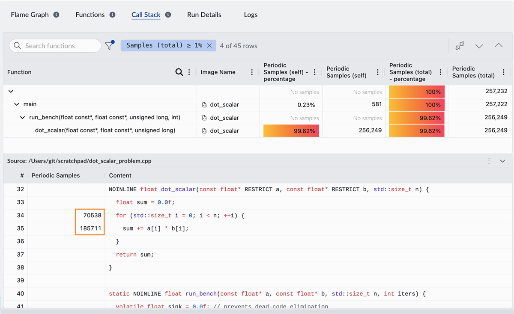Click the info icon next to Flame Graph
The width and height of the screenshot is (514, 314).
(x=55, y=14)
